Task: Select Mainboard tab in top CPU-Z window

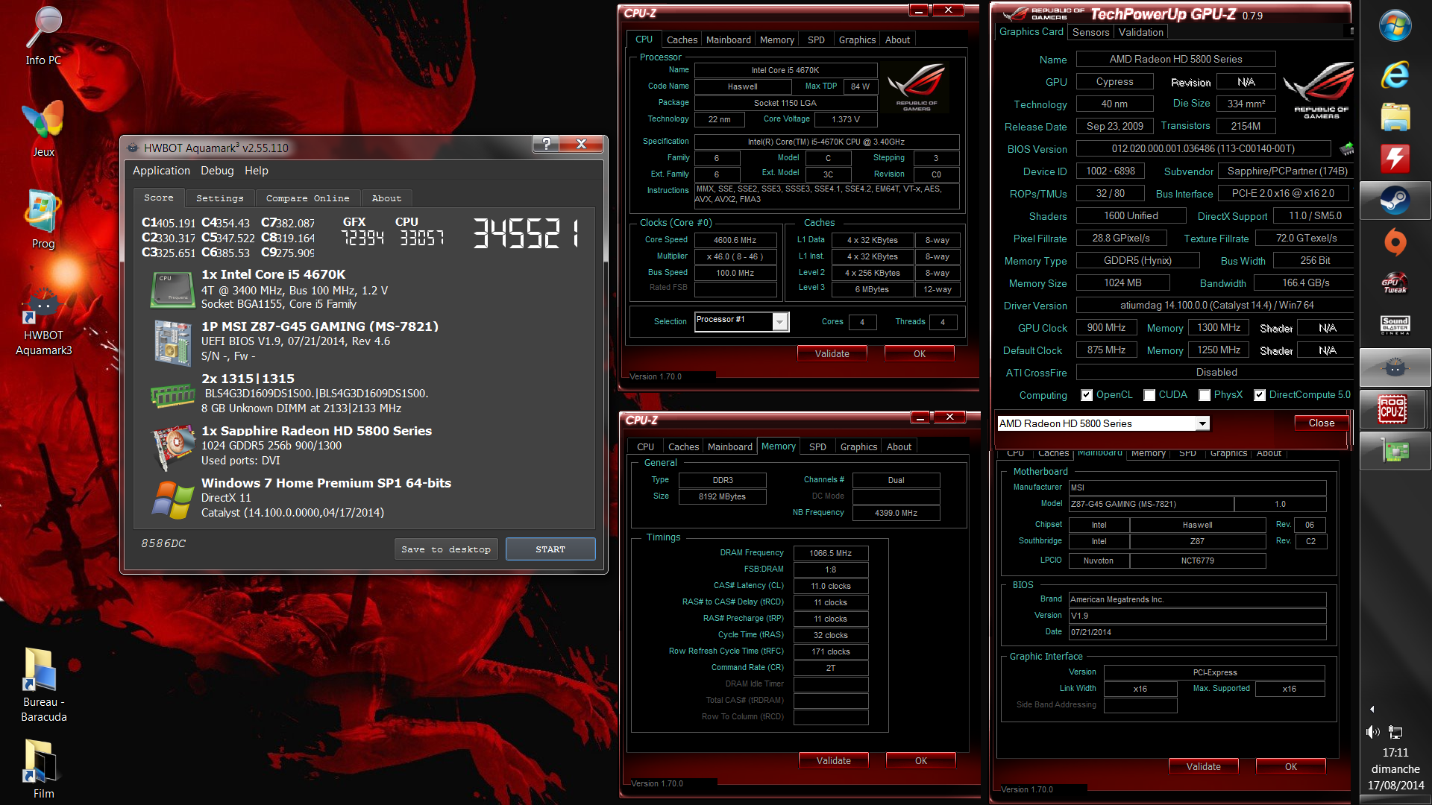Action: point(728,40)
